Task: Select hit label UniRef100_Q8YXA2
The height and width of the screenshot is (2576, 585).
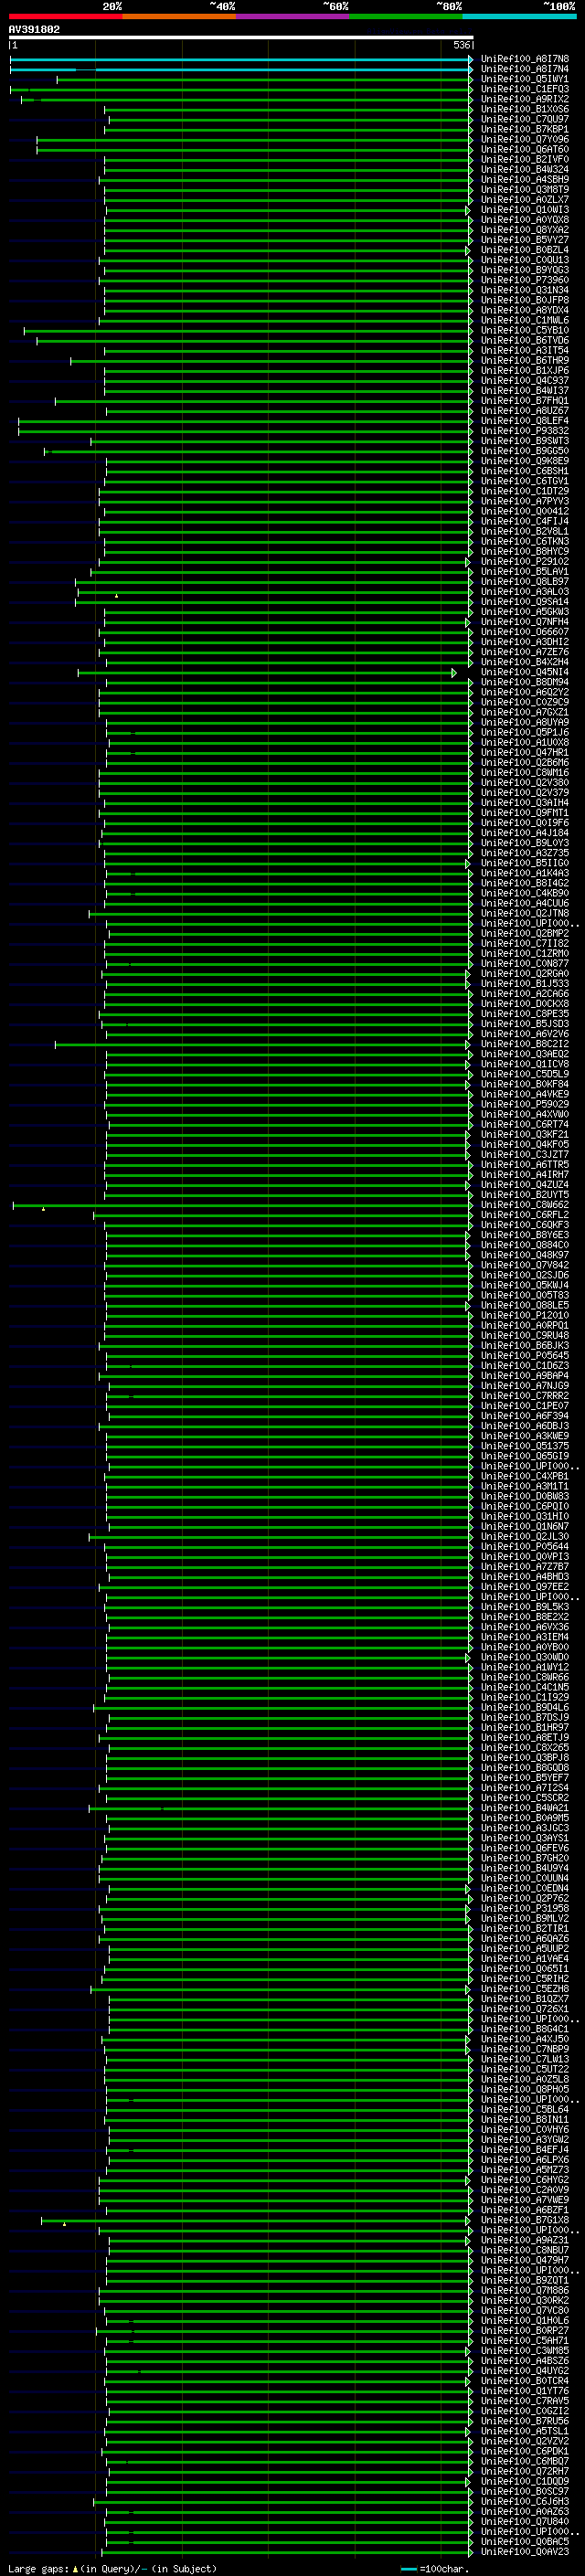Action: click(x=525, y=230)
